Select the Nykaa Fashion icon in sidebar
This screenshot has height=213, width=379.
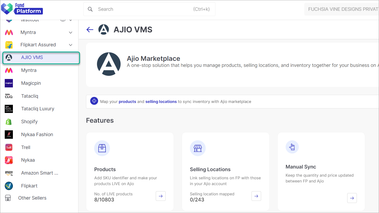pyautogui.click(x=9, y=134)
